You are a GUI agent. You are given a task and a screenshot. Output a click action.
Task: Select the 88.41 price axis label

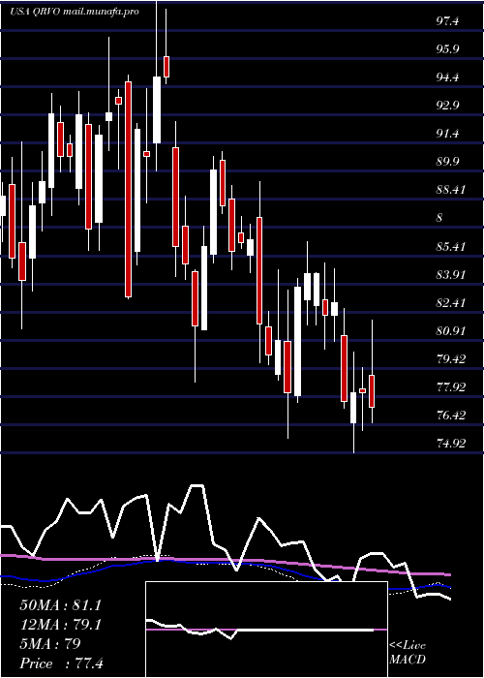[x=450, y=190]
